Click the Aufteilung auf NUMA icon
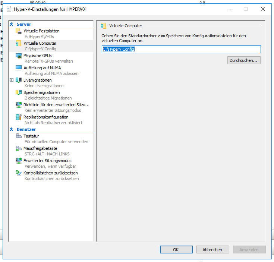Screen dimensions: 274x262 (19, 68)
